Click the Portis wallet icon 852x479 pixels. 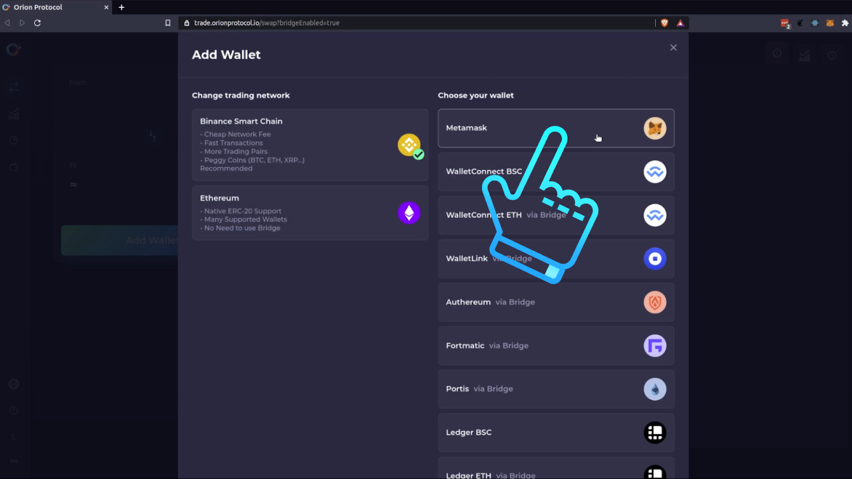tap(655, 389)
